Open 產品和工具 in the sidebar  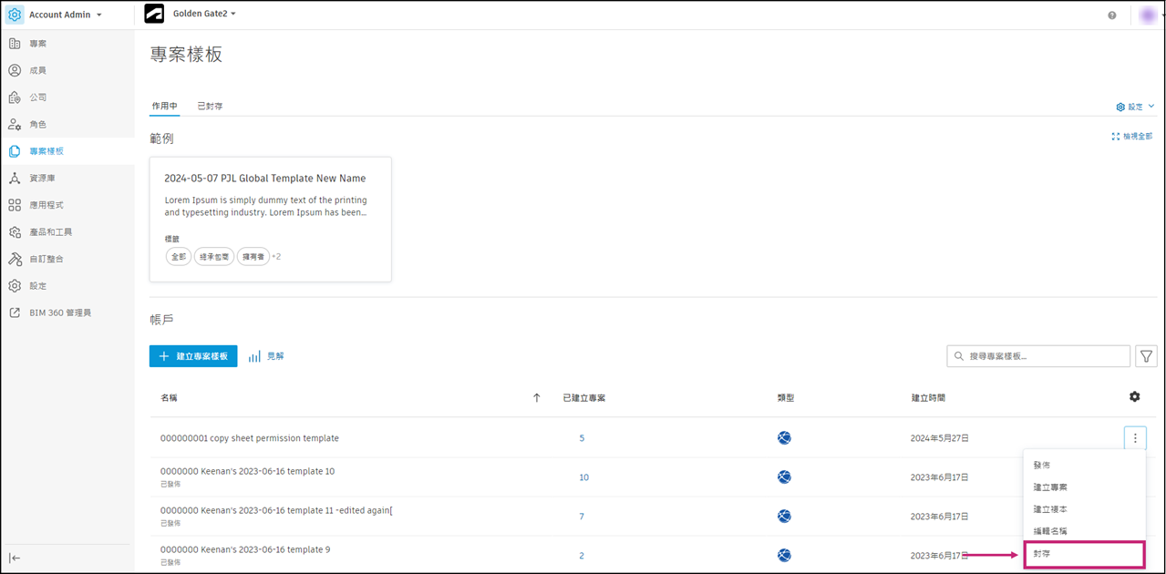[x=50, y=232]
